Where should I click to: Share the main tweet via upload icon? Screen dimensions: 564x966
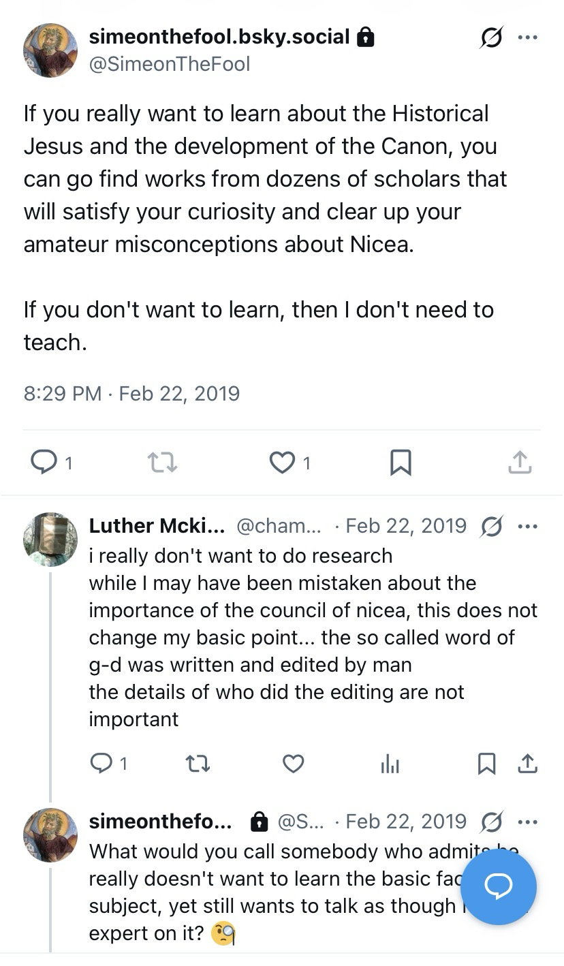tap(519, 463)
